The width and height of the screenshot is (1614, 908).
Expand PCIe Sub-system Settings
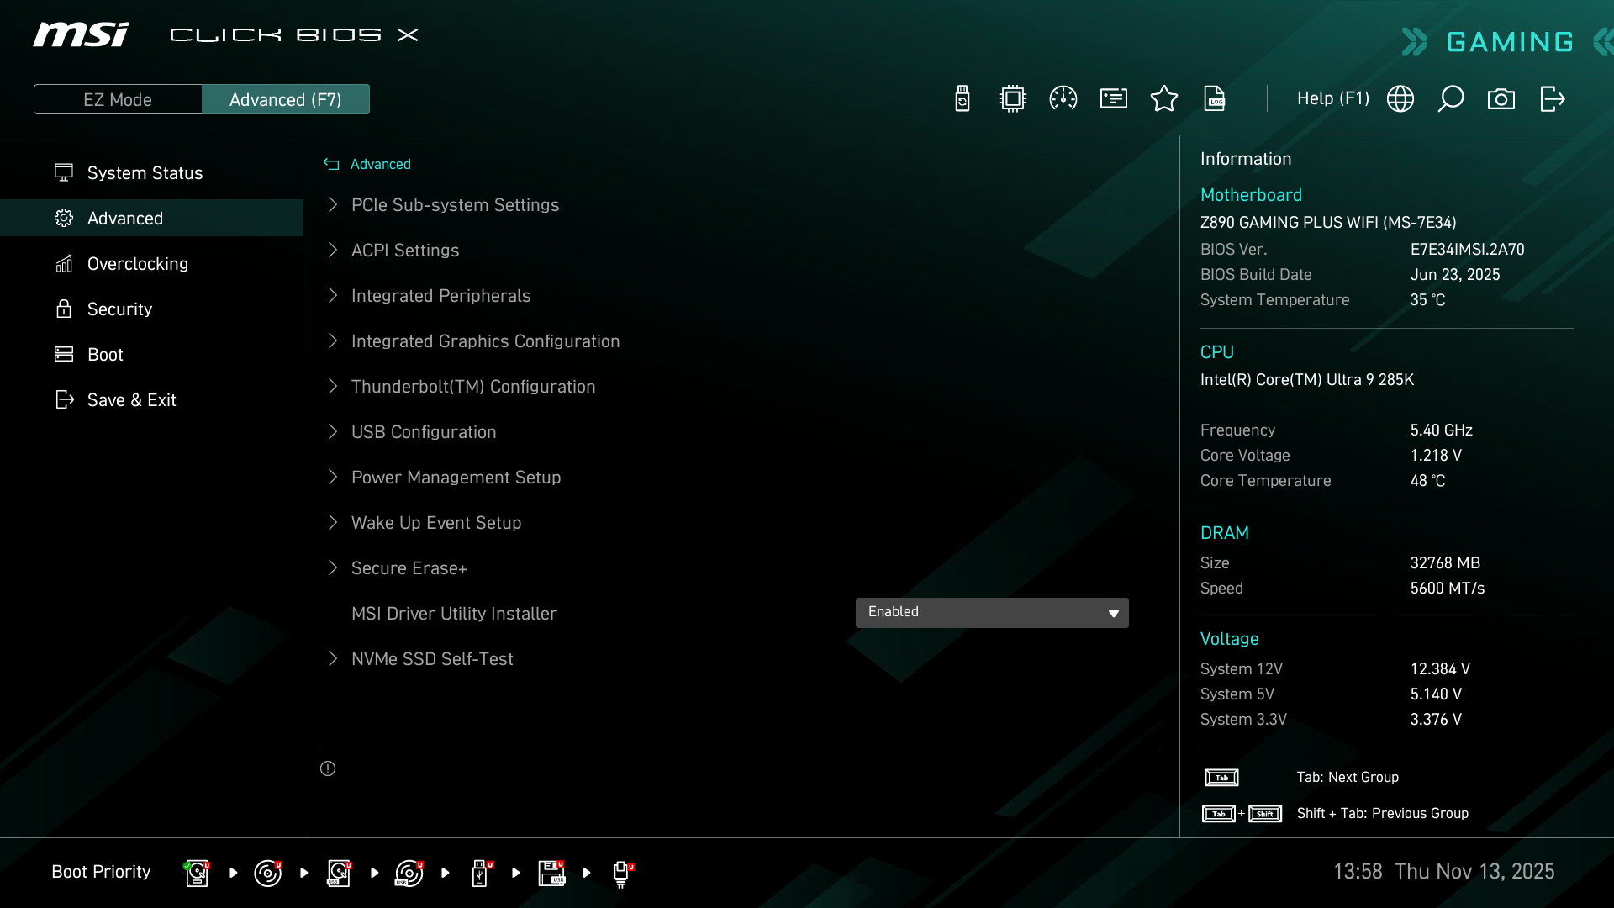(455, 205)
